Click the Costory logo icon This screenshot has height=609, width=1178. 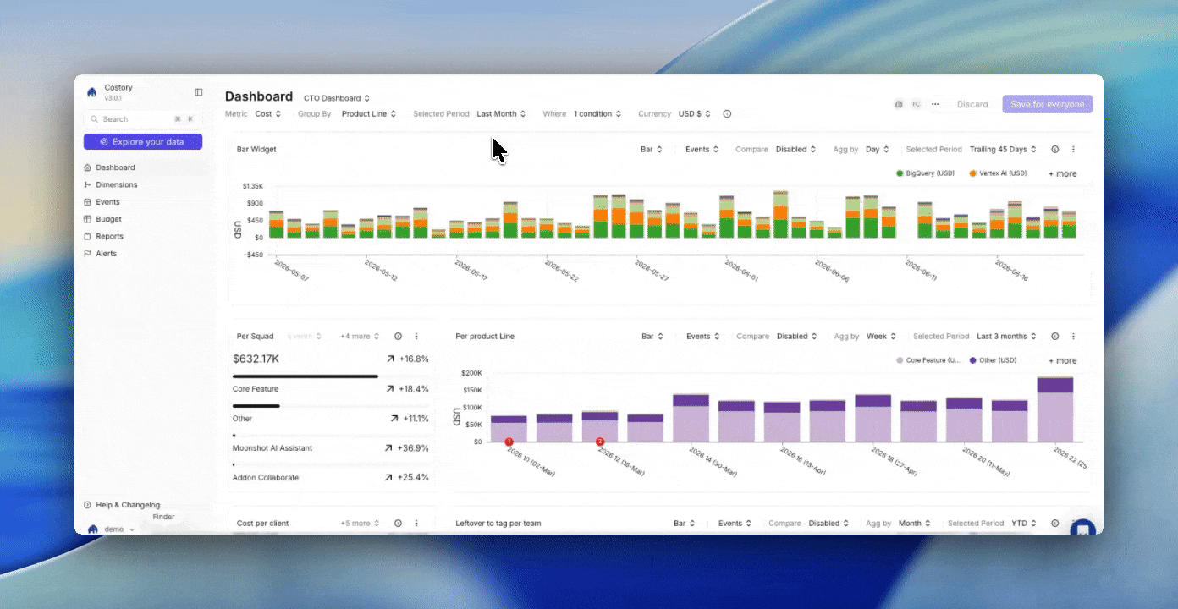click(x=92, y=92)
